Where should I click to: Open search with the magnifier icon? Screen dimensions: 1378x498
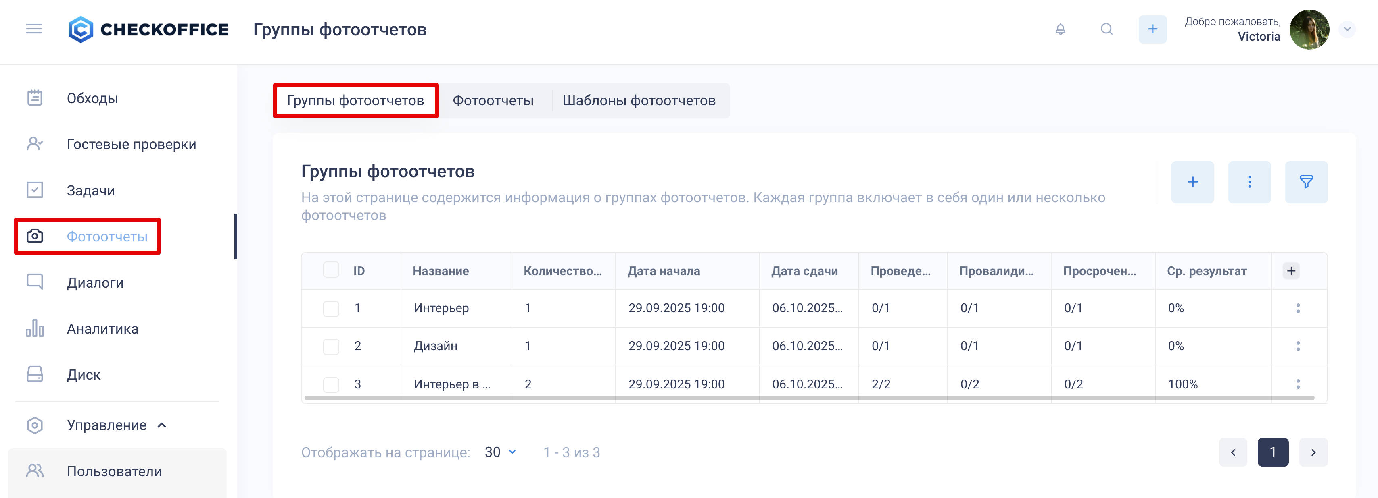tap(1106, 29)
